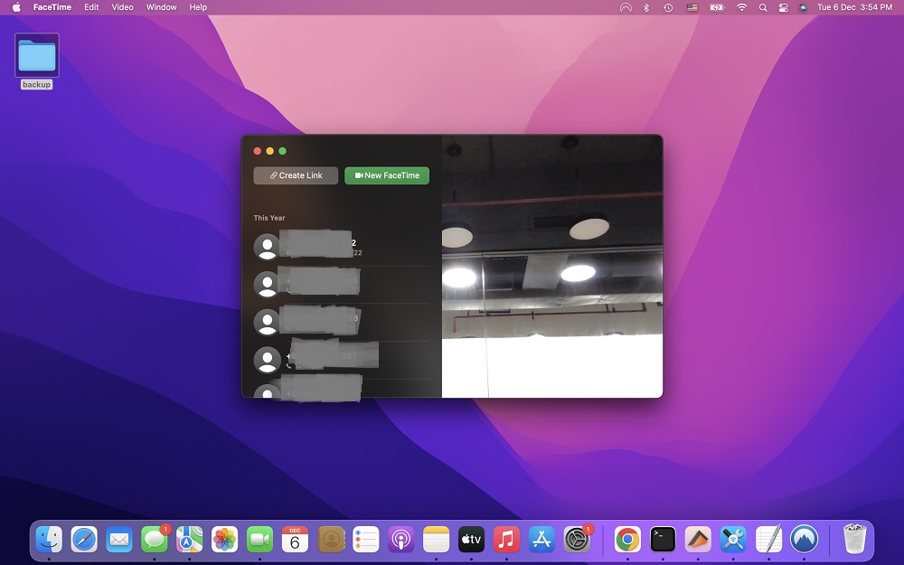Click the FaceTime camera preview area
The image size is (904, 565).
tap(552, 267)
